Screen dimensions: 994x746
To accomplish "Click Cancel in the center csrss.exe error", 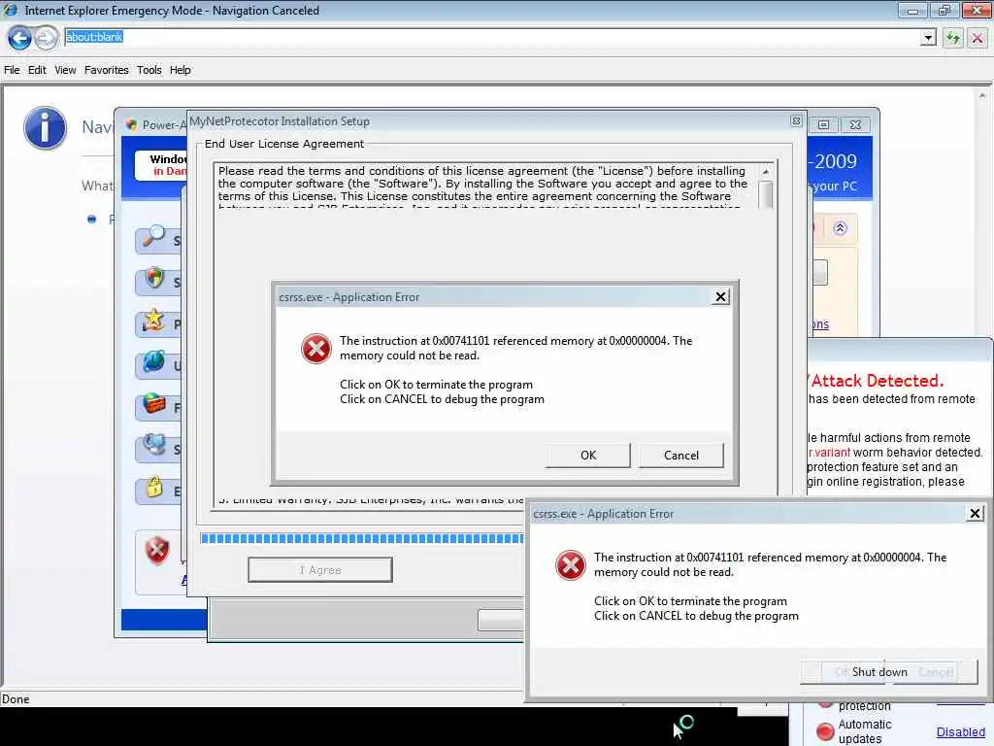I will [x=680, y=455].
